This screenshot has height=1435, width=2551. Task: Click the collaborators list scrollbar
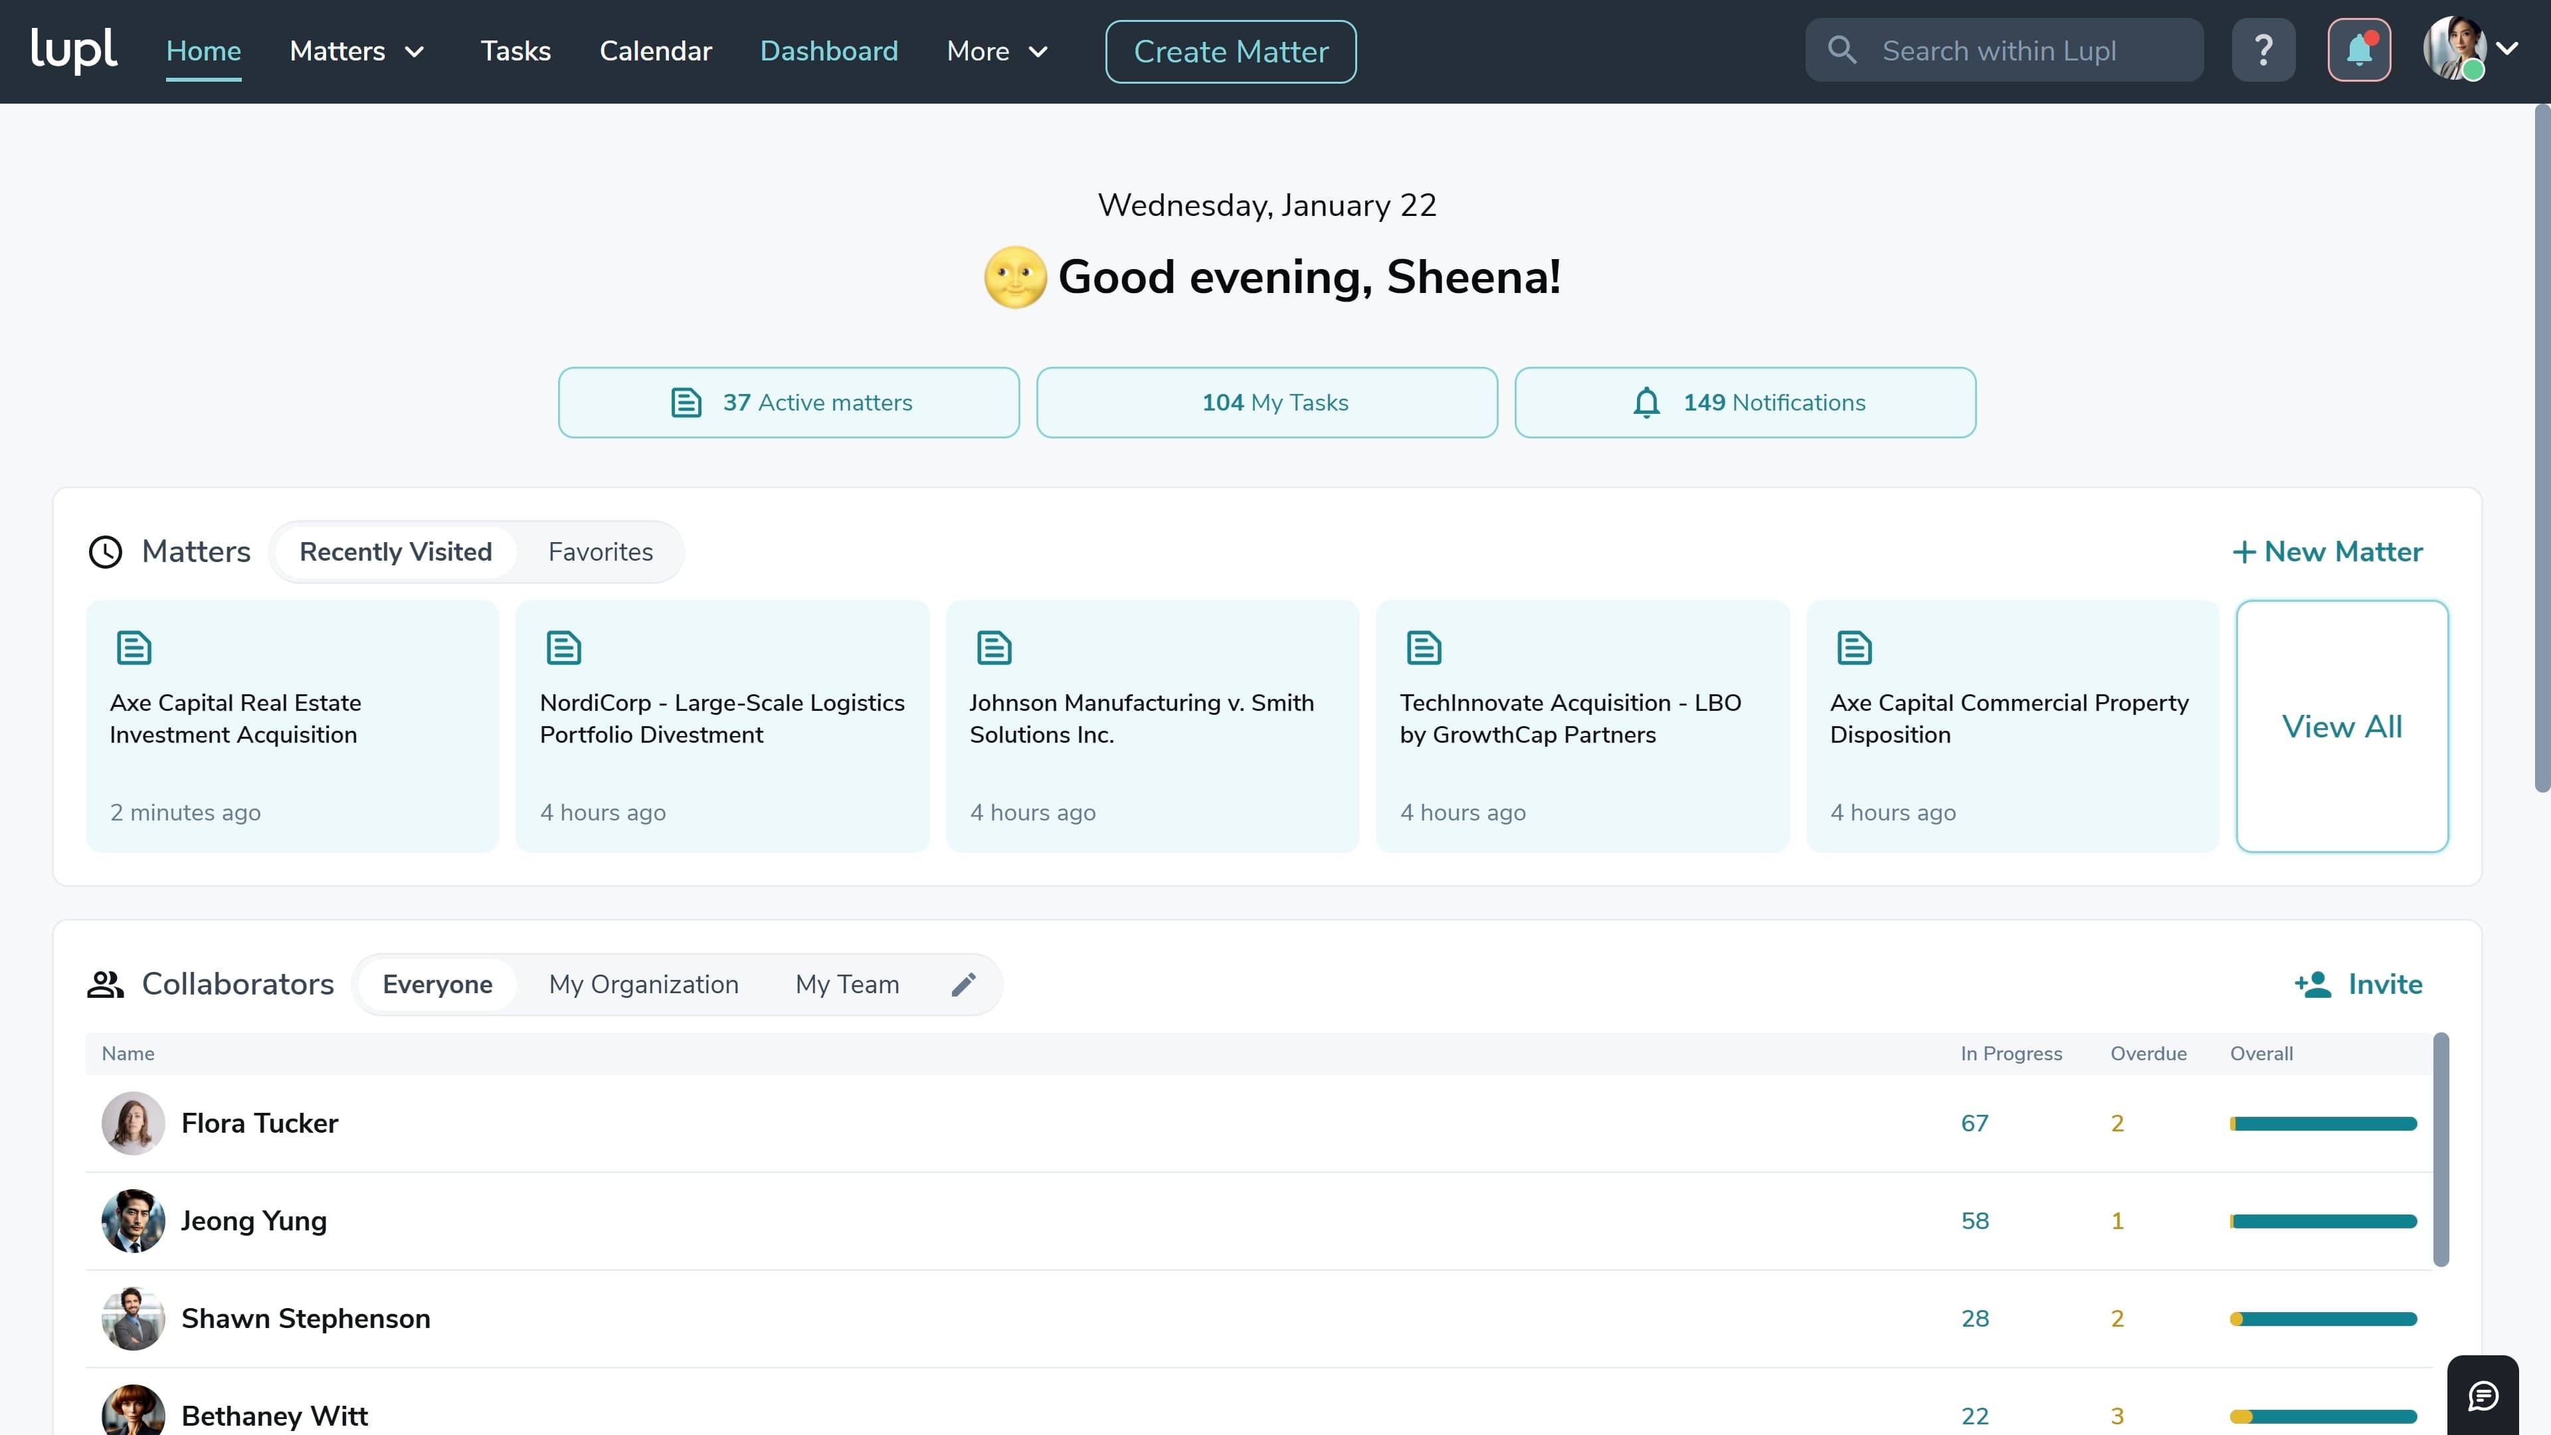(2441, 1149)
